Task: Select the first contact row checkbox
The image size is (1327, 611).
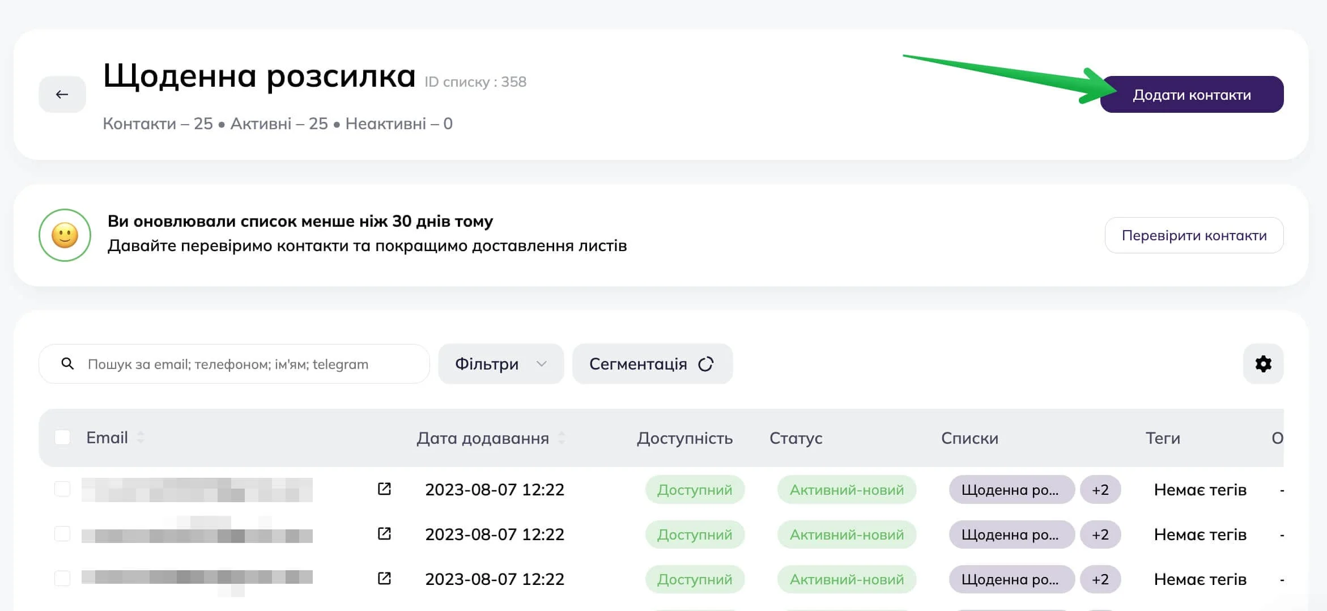Action: pos(62,489)
